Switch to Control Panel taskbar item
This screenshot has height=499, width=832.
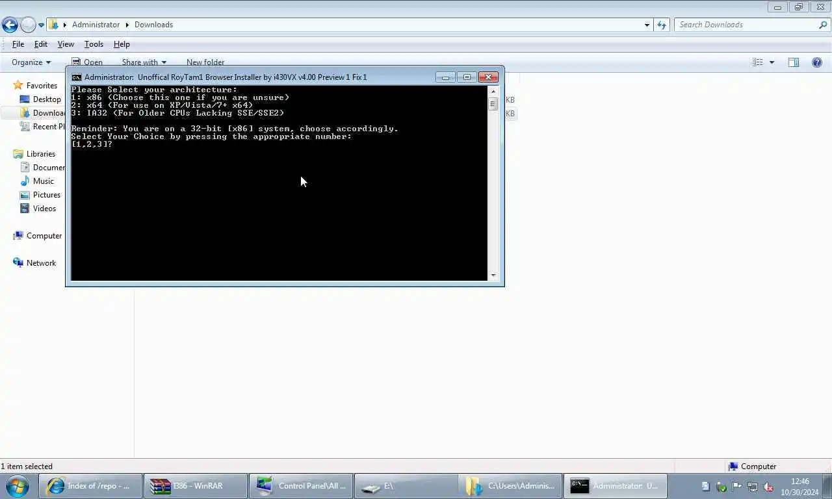click(x=301, y=486)
